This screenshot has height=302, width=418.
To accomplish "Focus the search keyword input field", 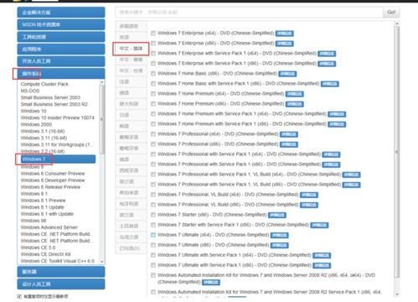I will click(x=249, y=13).
